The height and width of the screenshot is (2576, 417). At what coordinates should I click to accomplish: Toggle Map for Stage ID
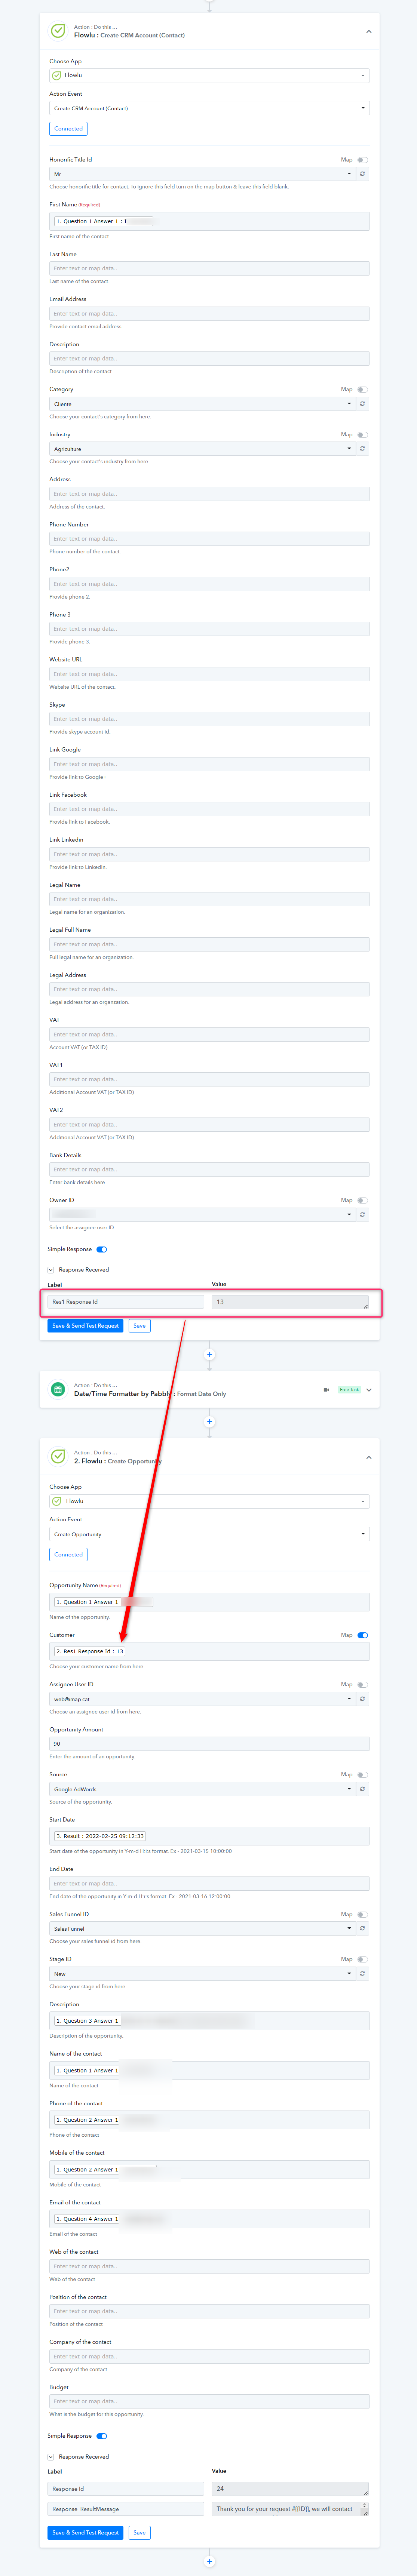click(362, 1960)
